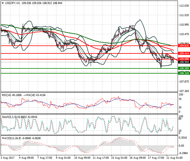The width and height of the screenshot is (190, 161).
Task: Select the 108.320 green price label
Action: 184,73
